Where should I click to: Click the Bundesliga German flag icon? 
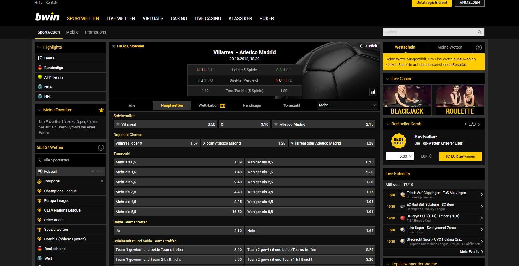click(40, 68)
